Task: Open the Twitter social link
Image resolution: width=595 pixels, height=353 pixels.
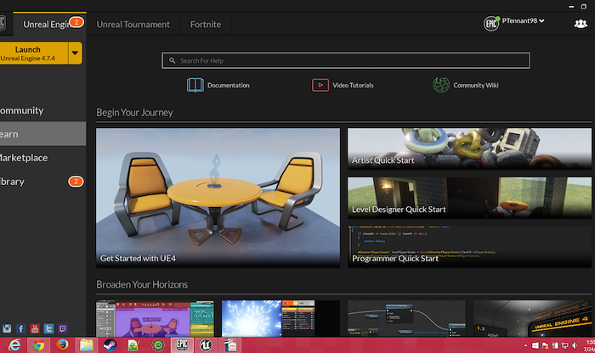Action: 48,328
